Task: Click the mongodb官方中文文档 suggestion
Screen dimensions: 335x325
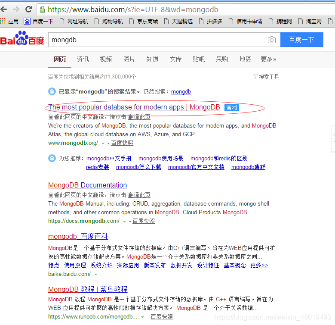Action: [197, 167]
